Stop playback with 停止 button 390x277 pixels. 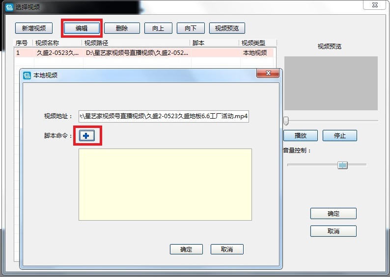[x=340, y=136]
